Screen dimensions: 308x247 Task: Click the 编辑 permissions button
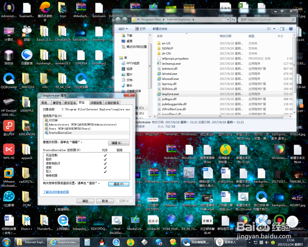[119, 143]
